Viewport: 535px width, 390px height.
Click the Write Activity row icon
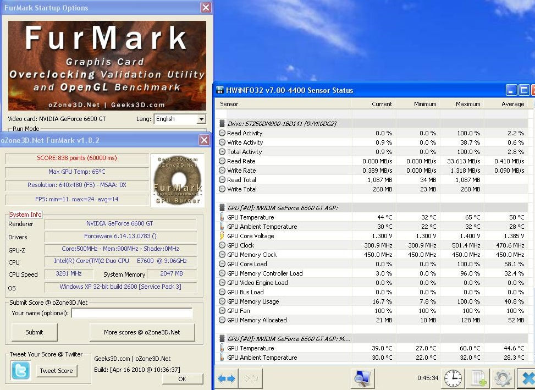click(x=222, y=142)
